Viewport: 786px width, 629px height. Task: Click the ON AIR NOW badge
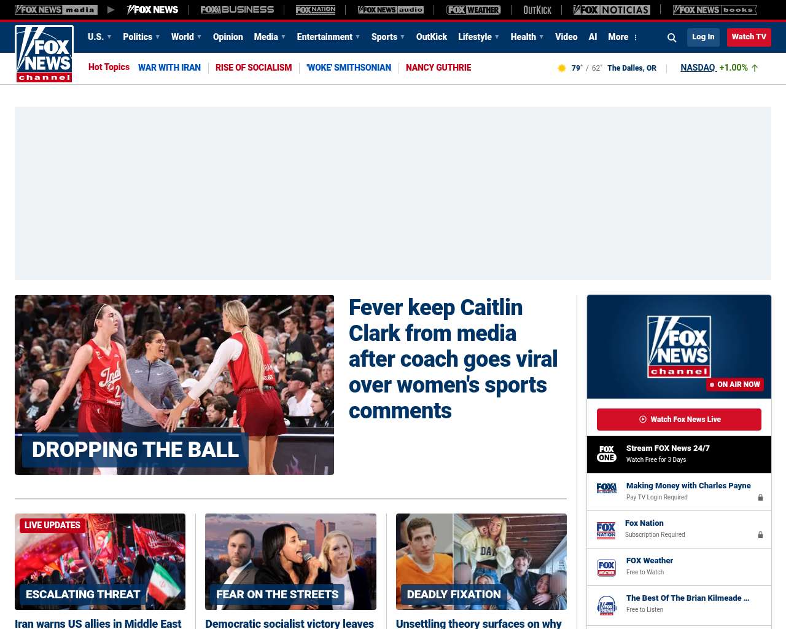coord(735,385)
